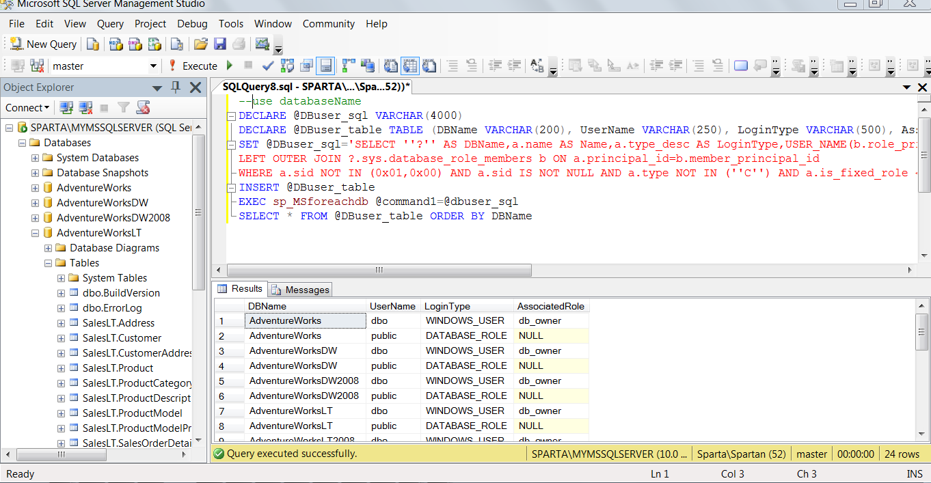Toggle Results to Text output mode
The height and width of the screenshot is (483, 931).
(x=391, y=66)
